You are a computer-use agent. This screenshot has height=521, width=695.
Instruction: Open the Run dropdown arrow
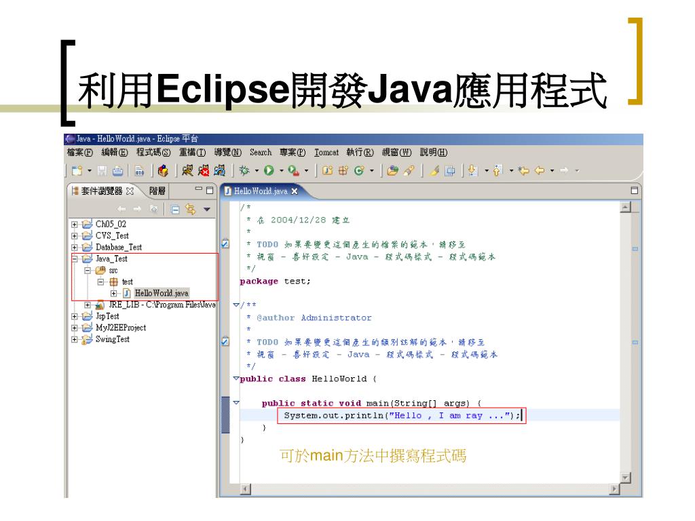(282, 170)
